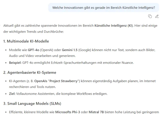Viewport: 160px width, 114px height.
Task: Click the '(OpenAI)' text after GPT-4o
Action: coord(47,50)
